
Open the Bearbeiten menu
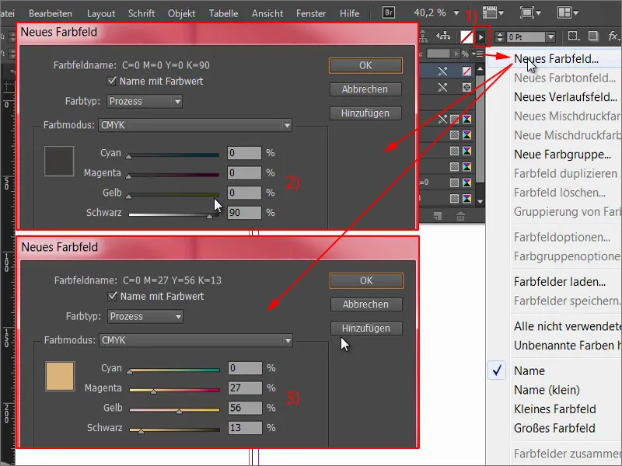[x=51, y=13]
